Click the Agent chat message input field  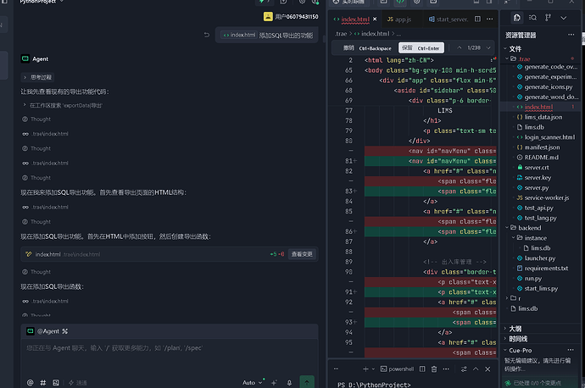[170, 356]
